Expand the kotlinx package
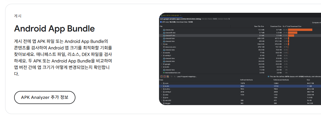 [161, 89]
